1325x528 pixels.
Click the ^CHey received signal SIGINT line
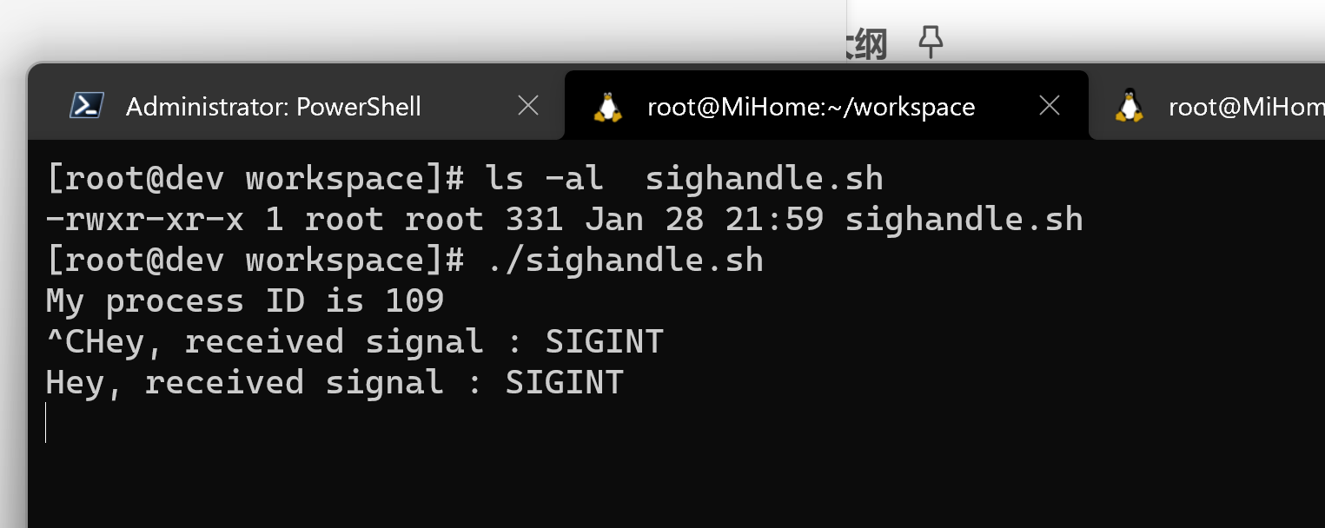click(x=354, y=342)
